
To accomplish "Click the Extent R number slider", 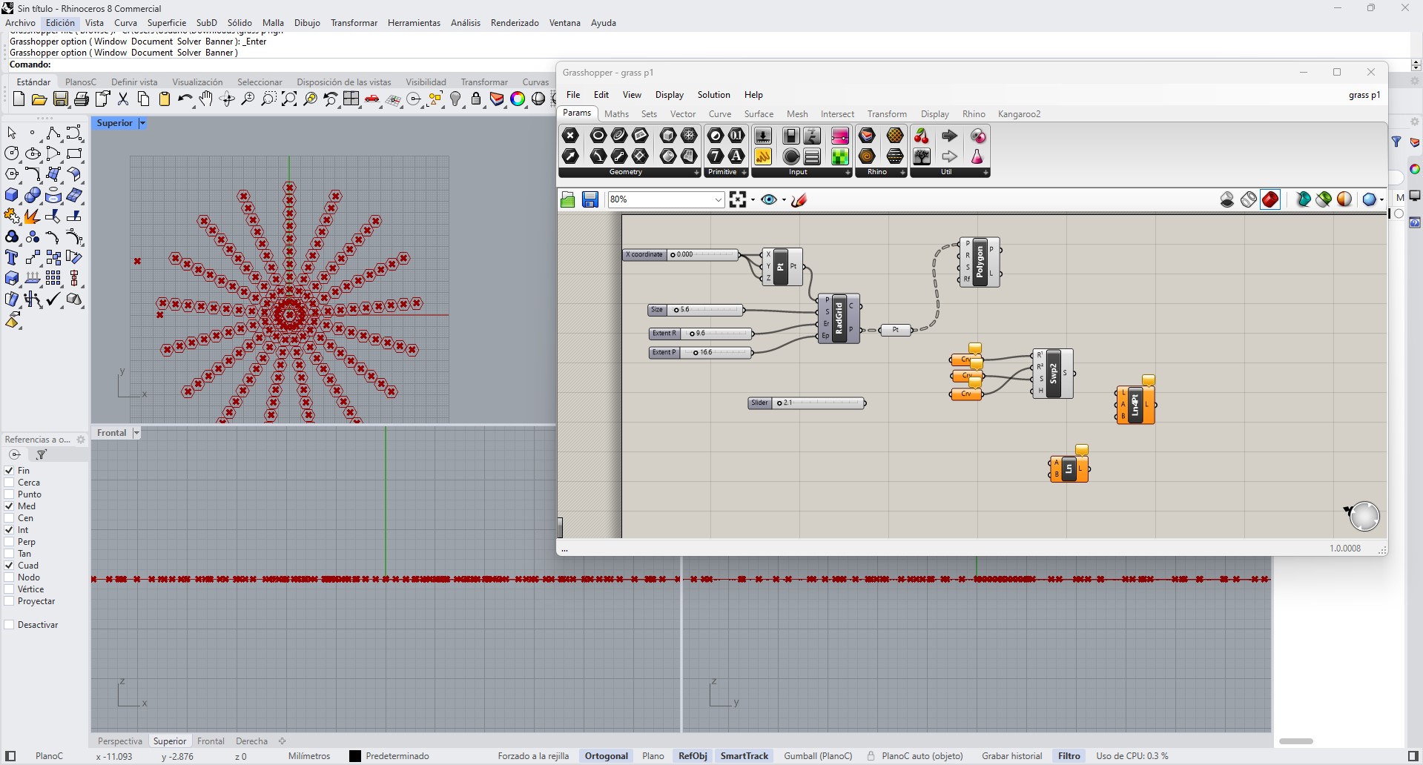I will [716, 334].
